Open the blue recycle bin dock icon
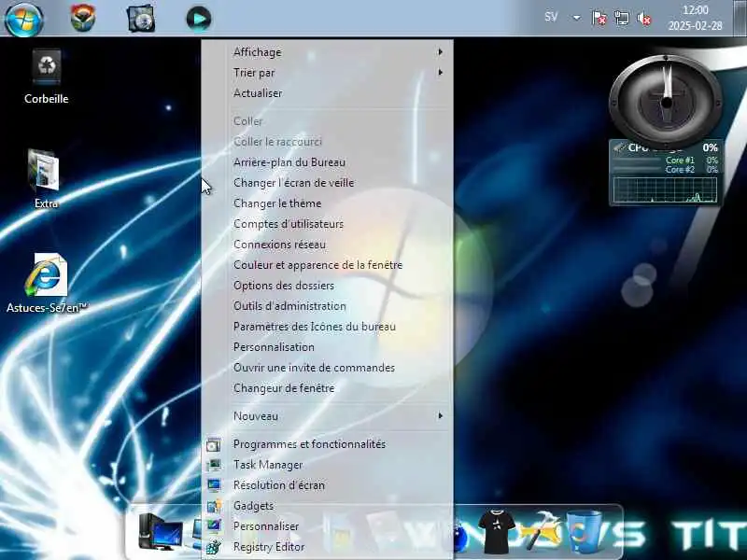The image size is (747, 560). pyautogui.click(x=585, y=530)
